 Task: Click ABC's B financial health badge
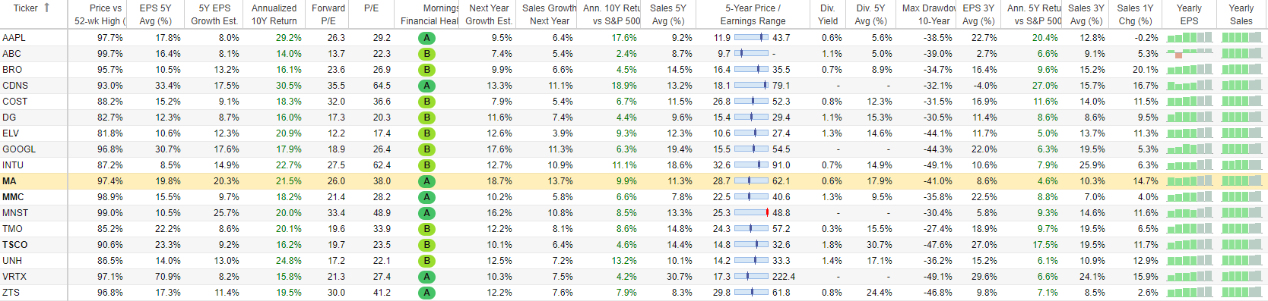point(427,54)
